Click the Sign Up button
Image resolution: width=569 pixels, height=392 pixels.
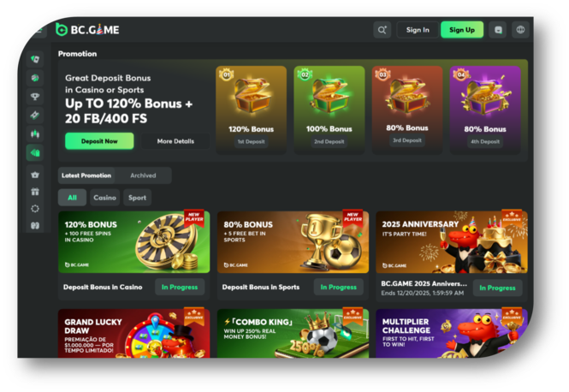462,30
